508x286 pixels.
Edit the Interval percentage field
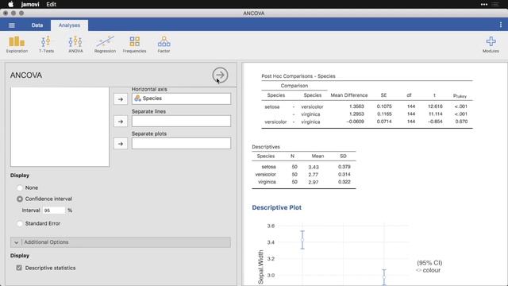pyautogui.click(x=54, y=211)
